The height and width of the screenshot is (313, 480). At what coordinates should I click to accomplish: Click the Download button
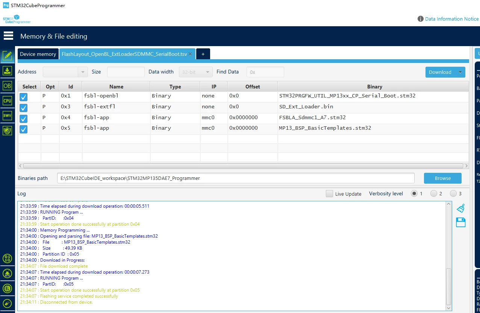pos(440,72)
